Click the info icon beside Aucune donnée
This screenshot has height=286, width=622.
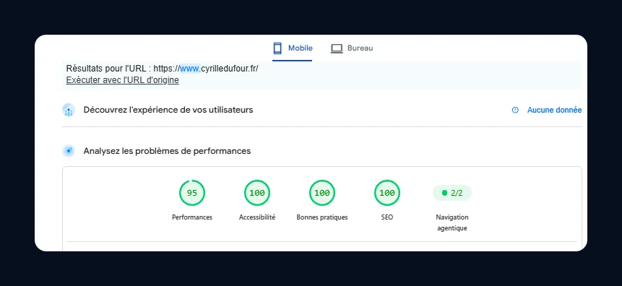515,110
